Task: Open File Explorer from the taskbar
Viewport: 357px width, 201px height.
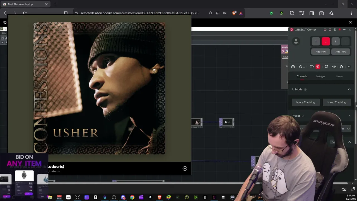Action: pyautogui.click(x=50, y=197)
